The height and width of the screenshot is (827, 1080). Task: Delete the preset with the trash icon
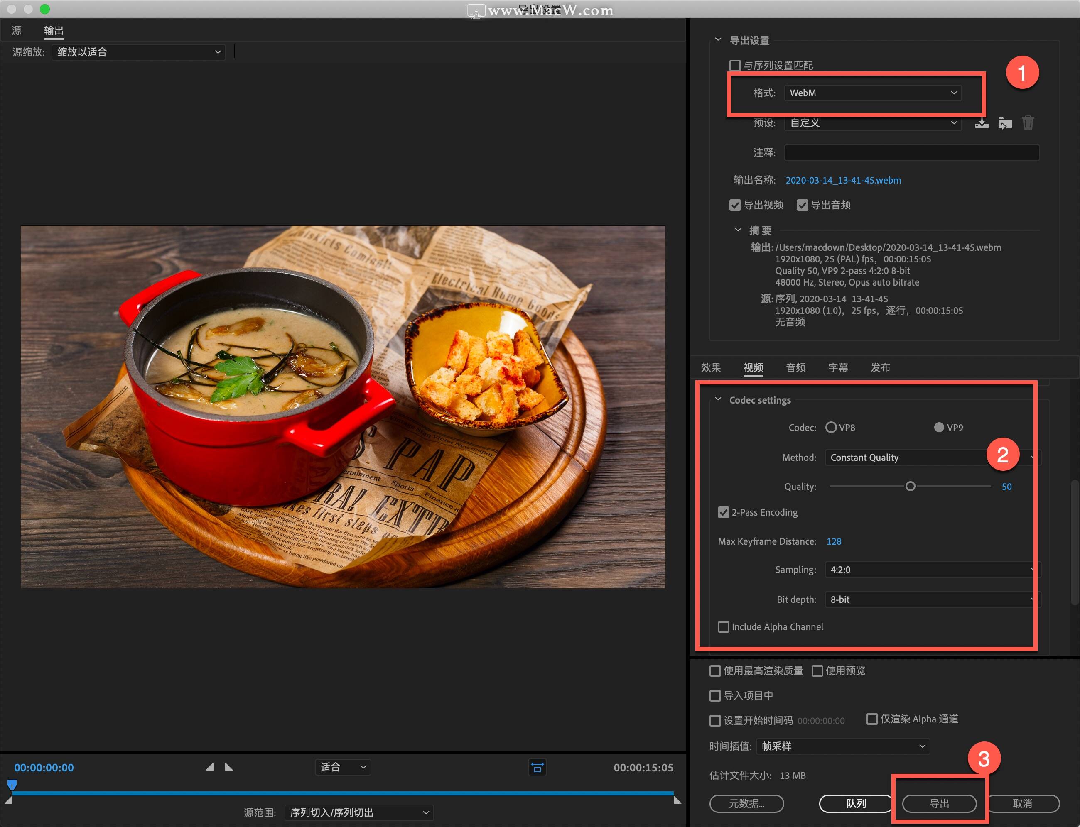point(1028,122)
